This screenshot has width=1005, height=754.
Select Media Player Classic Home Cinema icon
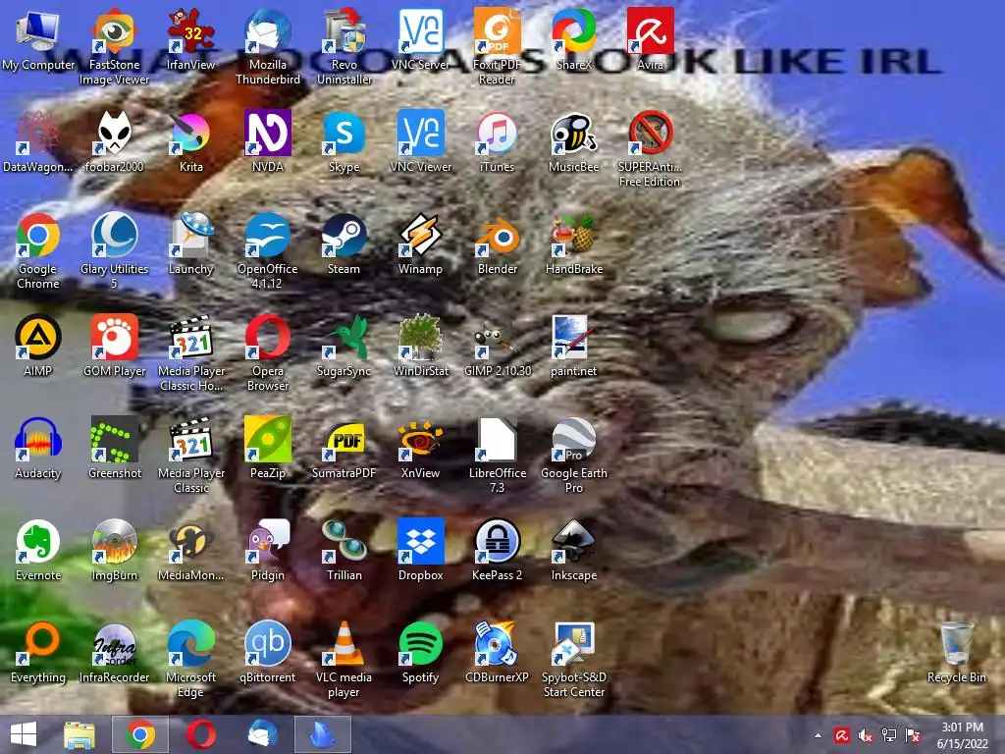pos(191,353)
